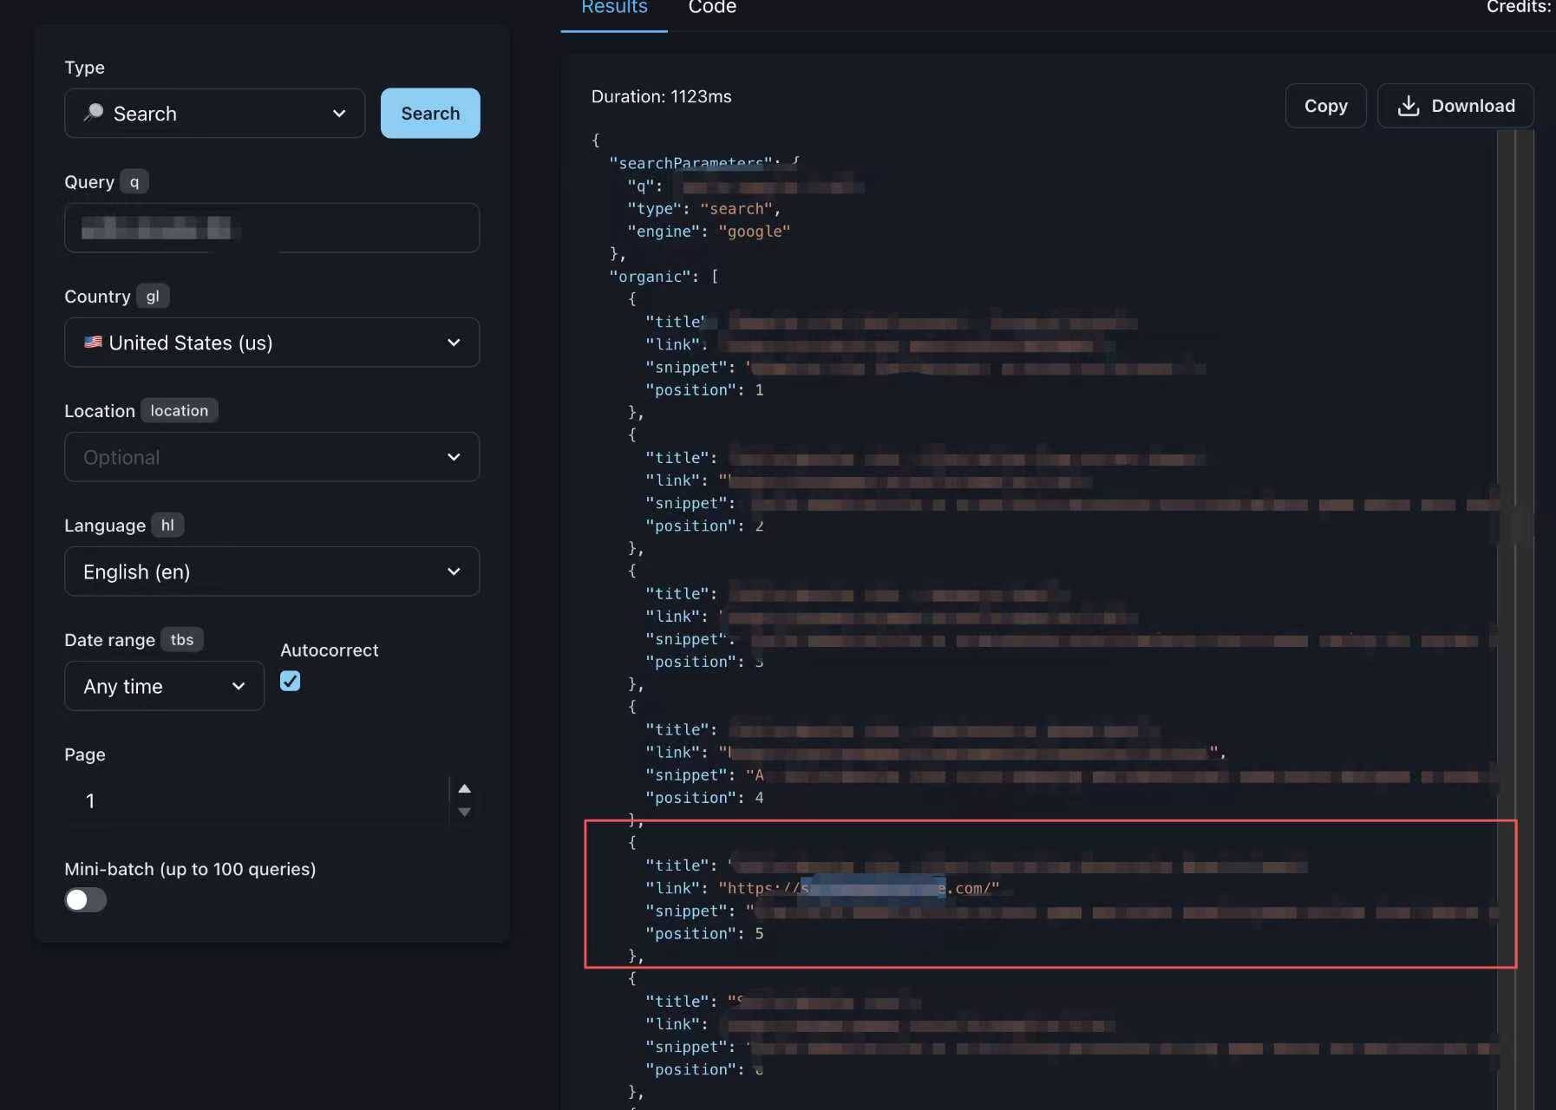The width and height of the screenshot is (1556, 1110).
Task: Click the Download button
Action: (x=1455, y=106)
